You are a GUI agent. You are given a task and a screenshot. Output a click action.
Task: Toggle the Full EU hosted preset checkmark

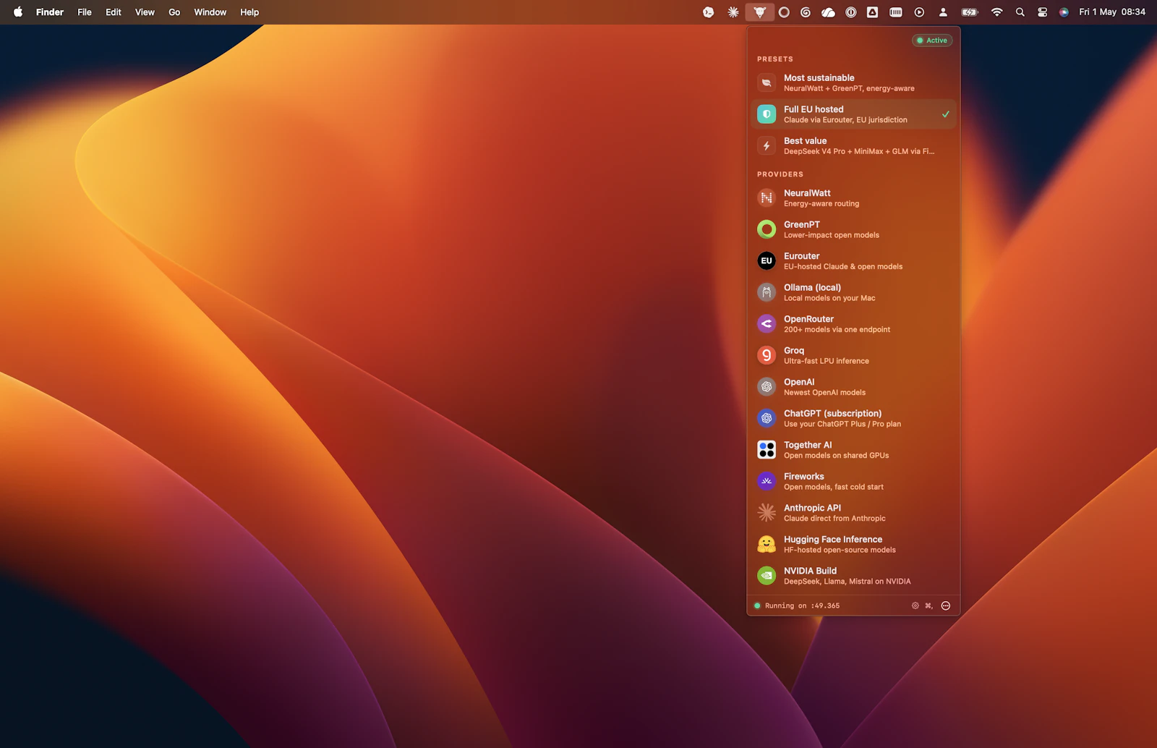pos(945,114)
